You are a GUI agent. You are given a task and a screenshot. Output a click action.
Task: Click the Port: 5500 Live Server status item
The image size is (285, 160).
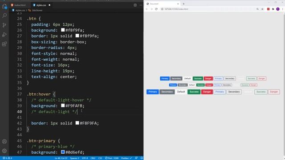[112, 158]
